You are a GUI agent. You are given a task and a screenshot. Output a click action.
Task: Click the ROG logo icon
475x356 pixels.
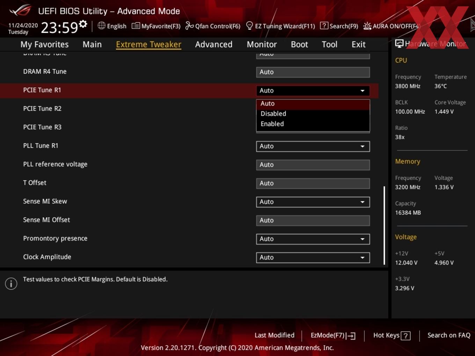click(20, 10)
